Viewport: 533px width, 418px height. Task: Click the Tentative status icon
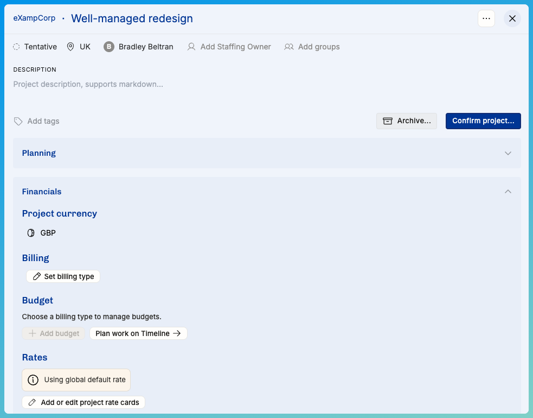coord(17,47)
